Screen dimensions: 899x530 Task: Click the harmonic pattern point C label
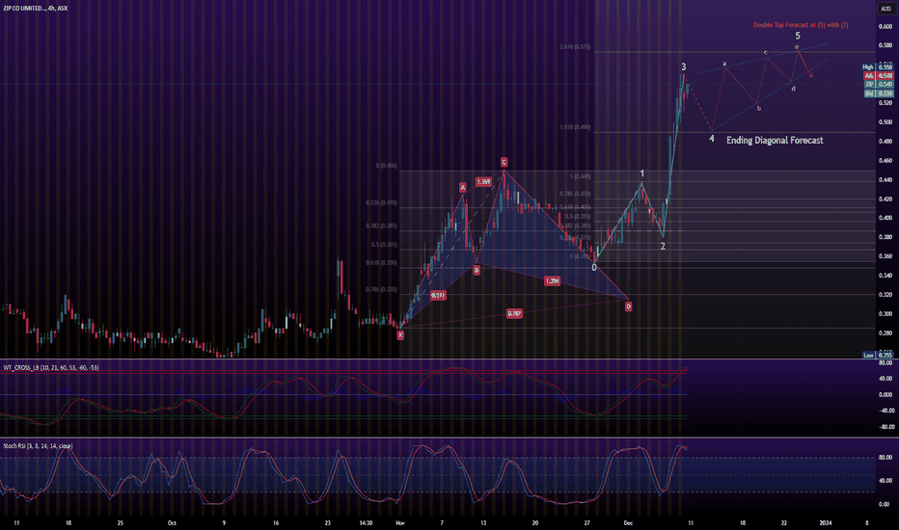tap(504, 162)
